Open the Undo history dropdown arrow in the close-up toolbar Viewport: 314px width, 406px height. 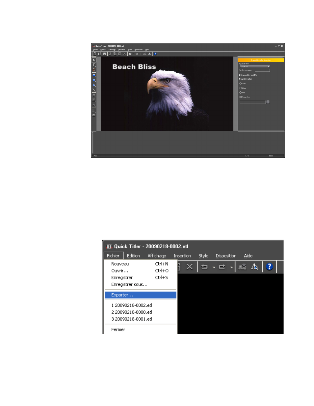click(214, 267)
